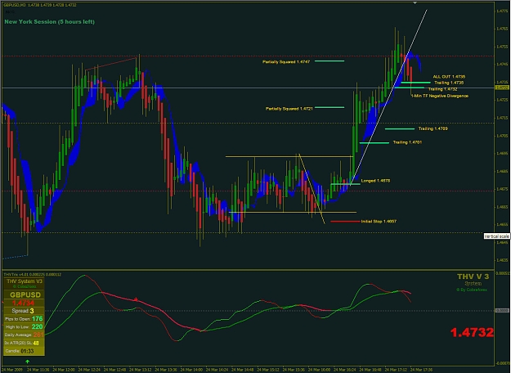Click the Vertical scale tooltip
This screenshot has width=511, height=373.
pos(496,236)
